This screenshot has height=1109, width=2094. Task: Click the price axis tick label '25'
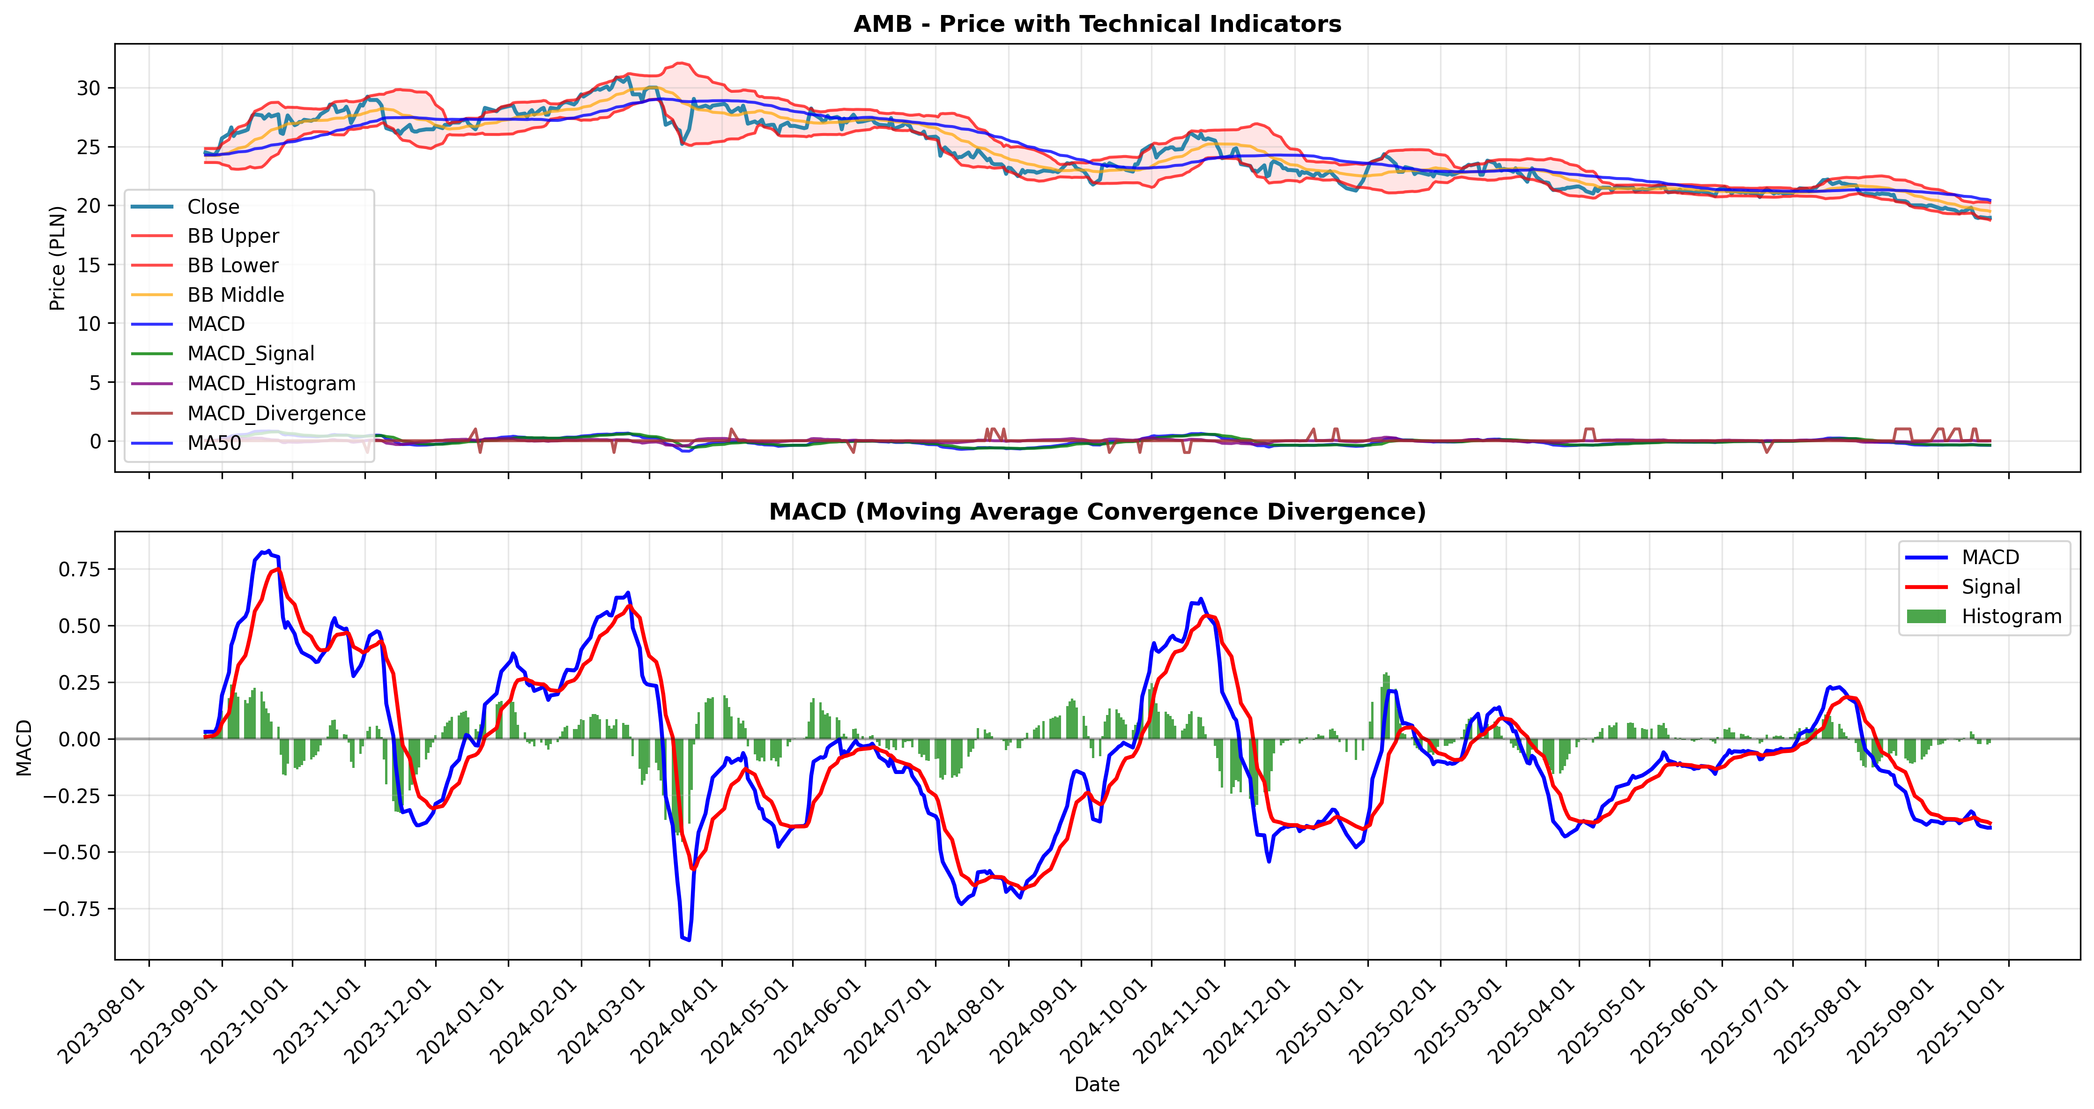pyautogui.click(x=89, y=147)
